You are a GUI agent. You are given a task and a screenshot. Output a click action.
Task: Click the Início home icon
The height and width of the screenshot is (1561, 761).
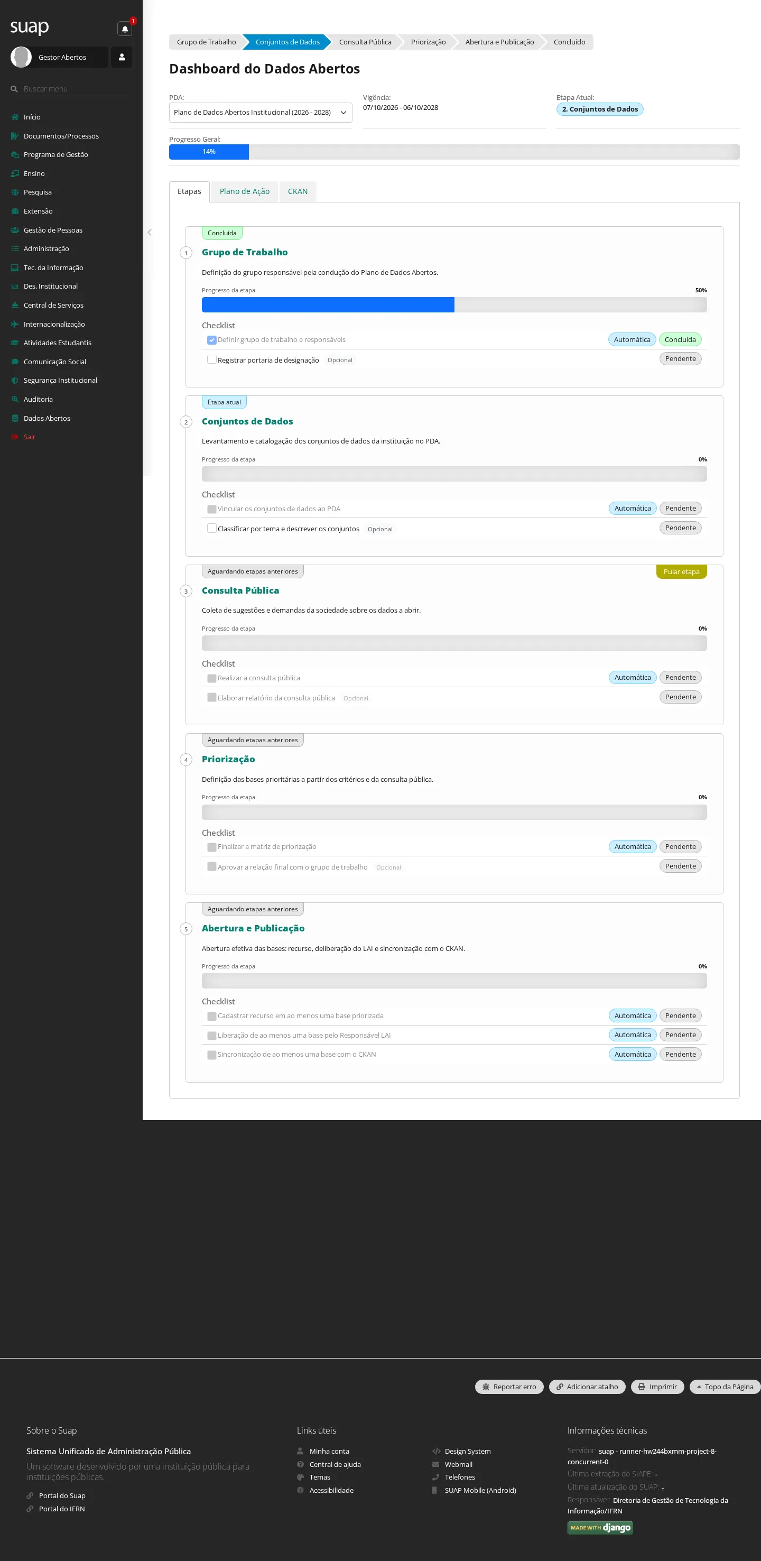coord(15,117)
